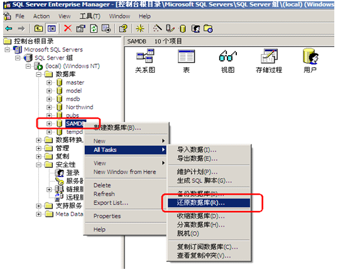Choose 生成 SQL 脚本(G)...
This screenshot has height=272, width=350.
point(209,180)
